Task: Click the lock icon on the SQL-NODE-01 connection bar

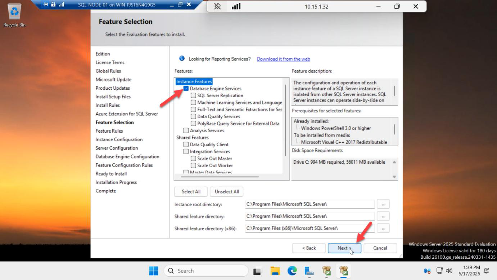Action: click(53, 5)
